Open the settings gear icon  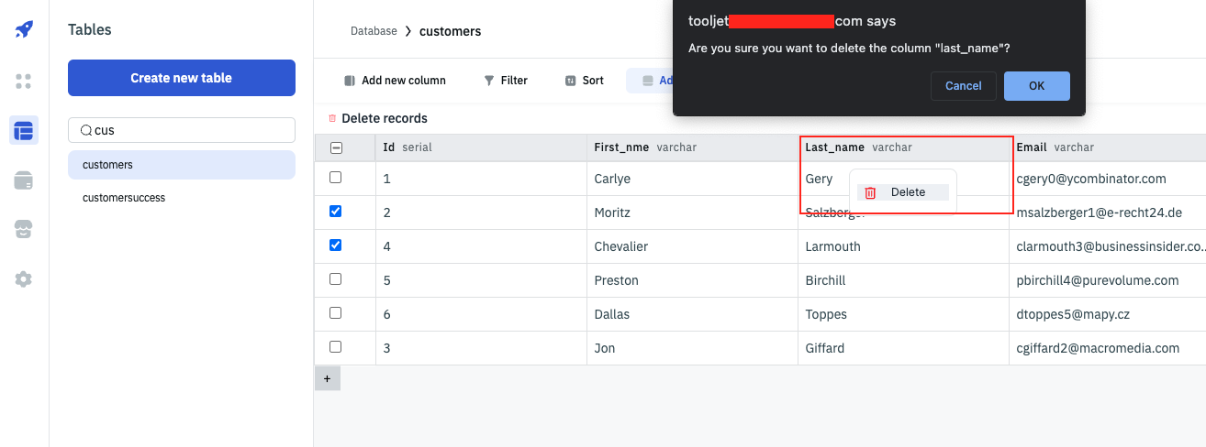24,279
